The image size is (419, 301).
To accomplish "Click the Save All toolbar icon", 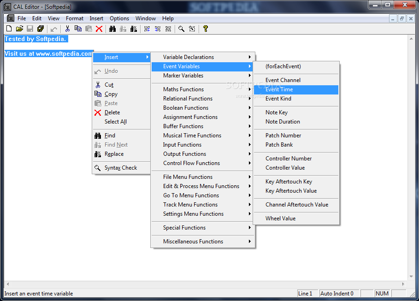I will (41, 29).
